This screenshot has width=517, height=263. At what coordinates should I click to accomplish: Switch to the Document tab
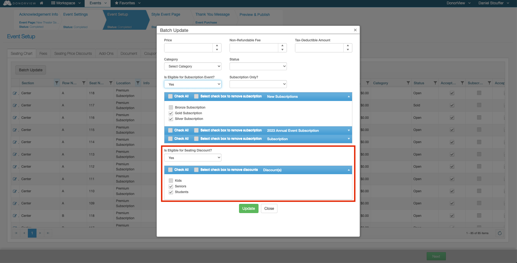point(129,53)
